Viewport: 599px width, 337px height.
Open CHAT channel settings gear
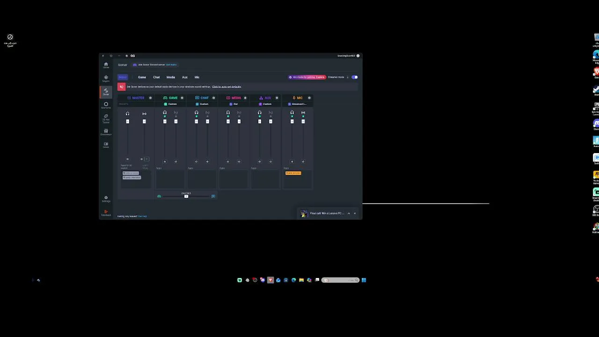(x=213, y=98)
